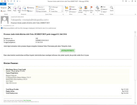Click the message body scrollbar up arrow
The image size is (137, 105).
tap(135, 32)
